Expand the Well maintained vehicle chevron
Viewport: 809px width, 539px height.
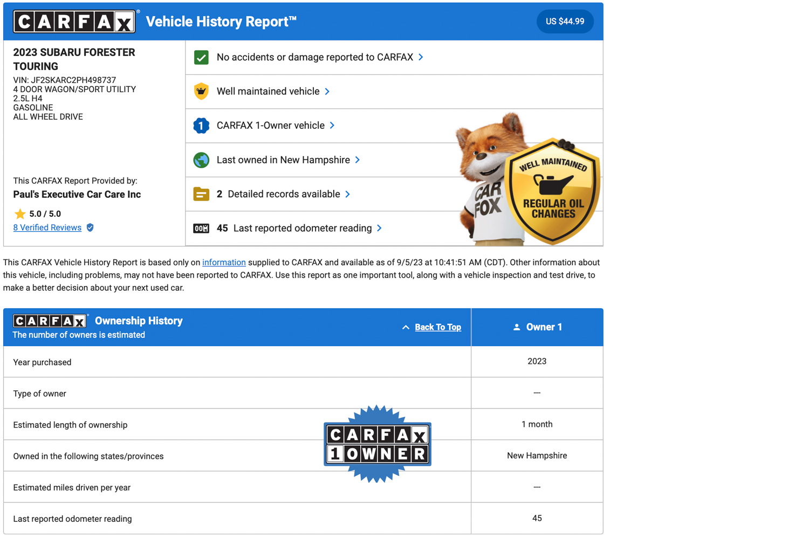(327, 92)
